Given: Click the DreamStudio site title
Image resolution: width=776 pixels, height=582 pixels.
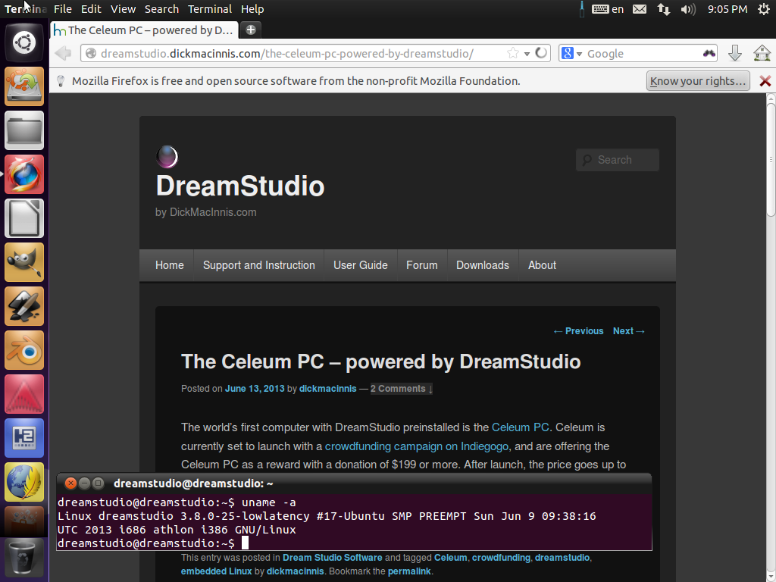Looking at the screenshot, I should (x=240, y=186).
